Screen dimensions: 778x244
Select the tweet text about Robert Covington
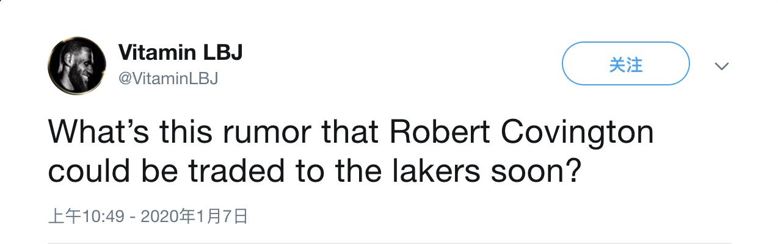point(351,153)
